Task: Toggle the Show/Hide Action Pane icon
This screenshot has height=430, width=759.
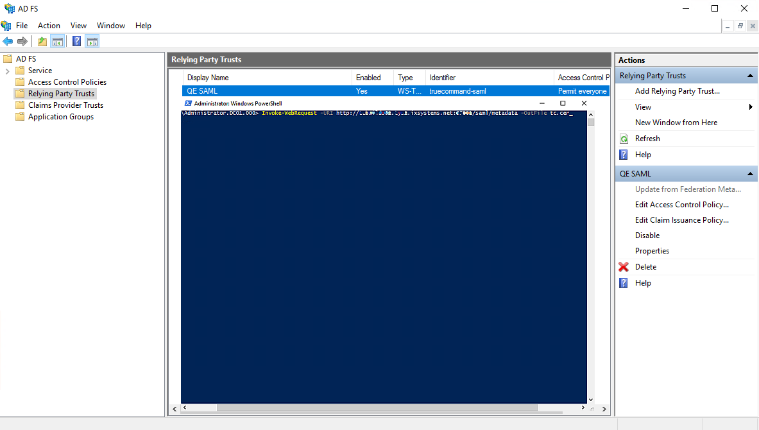Action: (x=92, y=40)
